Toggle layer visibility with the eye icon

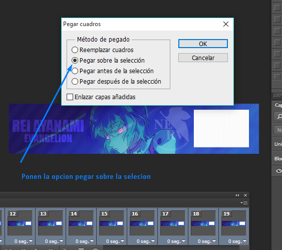[279, 170]
